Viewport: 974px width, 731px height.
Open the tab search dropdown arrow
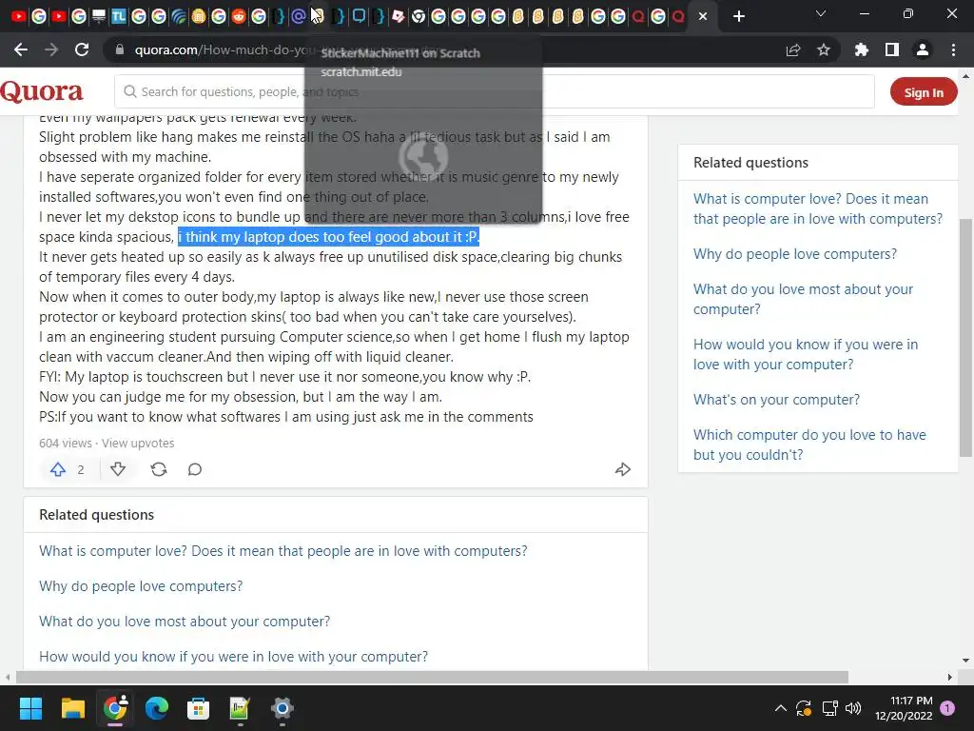coord(821,13)
